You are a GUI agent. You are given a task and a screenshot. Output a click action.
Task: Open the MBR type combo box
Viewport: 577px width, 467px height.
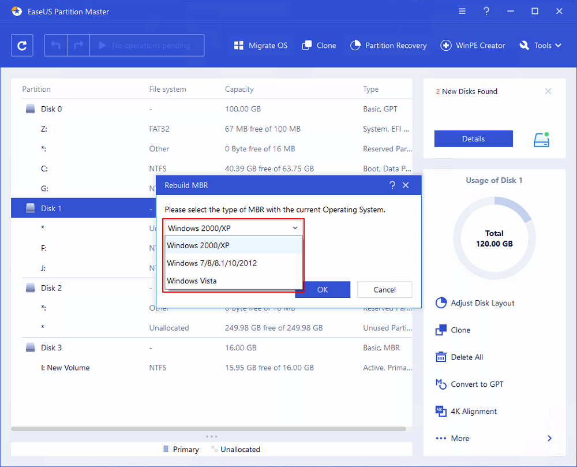(x=233, y=228)
